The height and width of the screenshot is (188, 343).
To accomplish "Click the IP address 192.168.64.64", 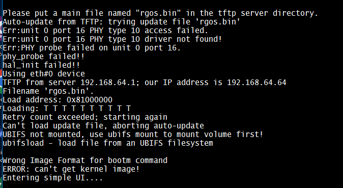I will 256,83.
